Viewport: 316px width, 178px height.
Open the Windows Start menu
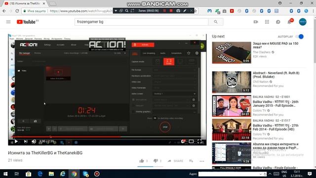point(5,174)
